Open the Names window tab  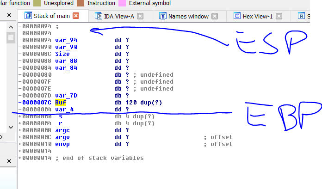188,16
